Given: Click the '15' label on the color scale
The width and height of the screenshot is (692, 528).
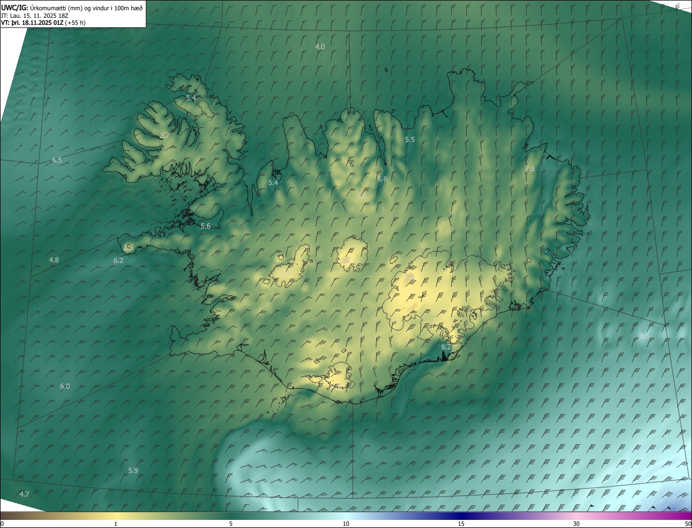Looking at the screenshot, I should pyautogui.click(x=461, y=524).
